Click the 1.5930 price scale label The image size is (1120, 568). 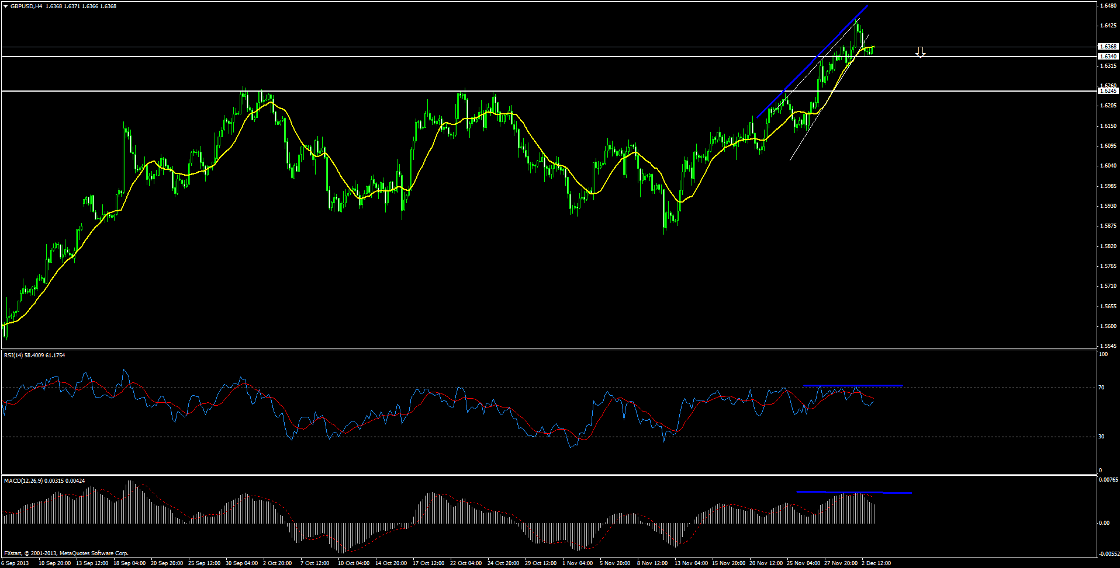coord(1108,205)
